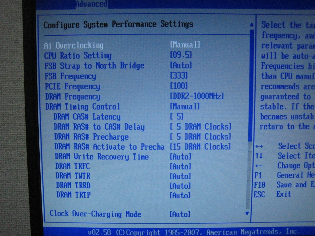Change DRAM TRRD [Auto] value
This screenshot has height=236, width=315.
point(180,186)
